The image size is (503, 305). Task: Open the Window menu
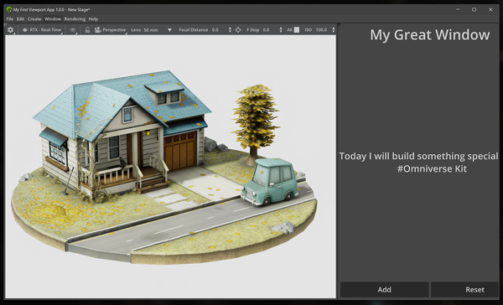(53, 19)
